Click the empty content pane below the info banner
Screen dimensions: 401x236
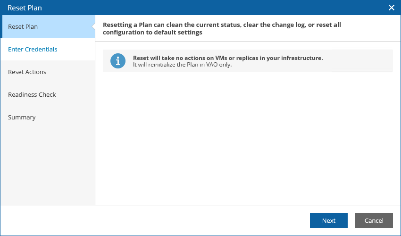248,142
